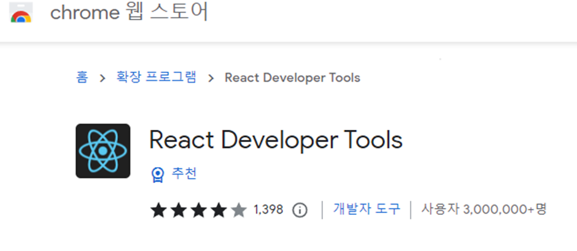The width and height of the screenshot is (577, 251).
Task: Click the React Developer Tools heading
Action: click(x=276, y=141)
